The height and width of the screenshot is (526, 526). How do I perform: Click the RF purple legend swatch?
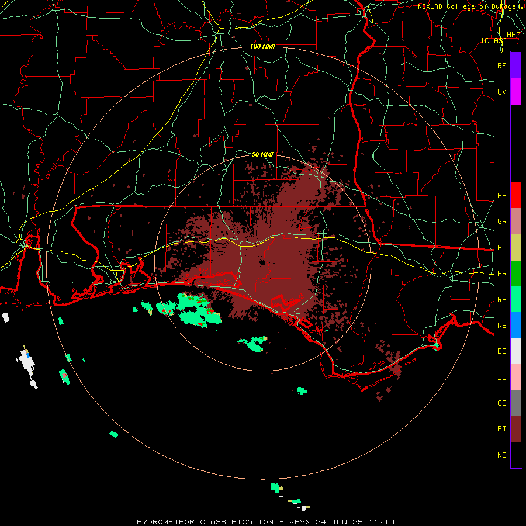(x=516, y=65)
